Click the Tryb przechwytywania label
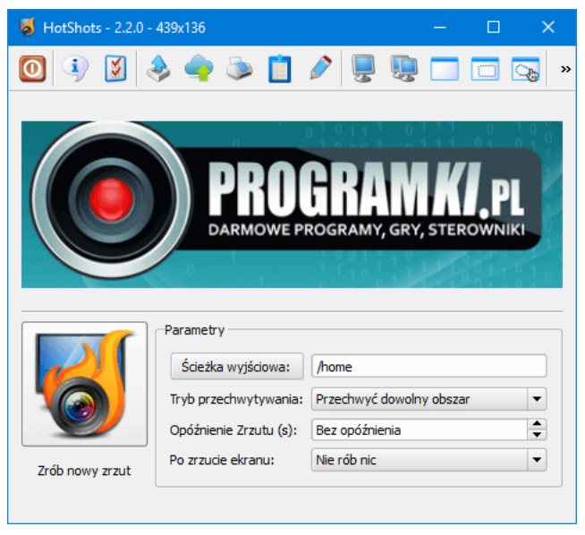585x535 pixels. click(236, 400)
